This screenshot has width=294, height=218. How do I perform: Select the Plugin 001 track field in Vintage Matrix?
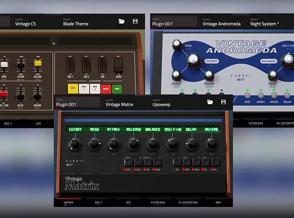pos(78,102)
